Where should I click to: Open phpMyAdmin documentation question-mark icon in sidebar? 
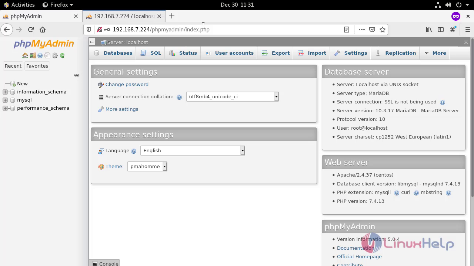coord(40,55)
